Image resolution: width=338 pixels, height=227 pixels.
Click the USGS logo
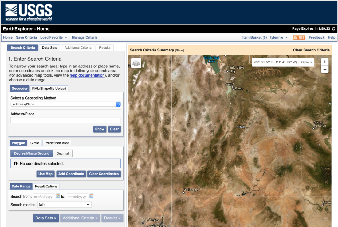pos(29,13)
